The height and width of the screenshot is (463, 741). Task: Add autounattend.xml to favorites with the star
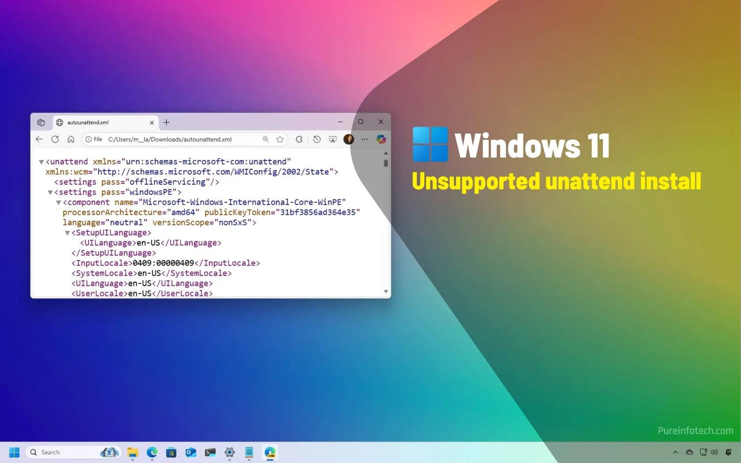click(280, 139)
